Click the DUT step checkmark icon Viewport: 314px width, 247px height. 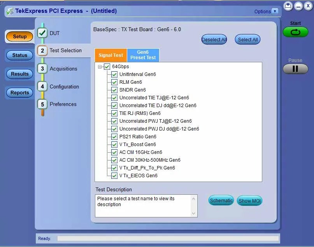tap(42, 33)
